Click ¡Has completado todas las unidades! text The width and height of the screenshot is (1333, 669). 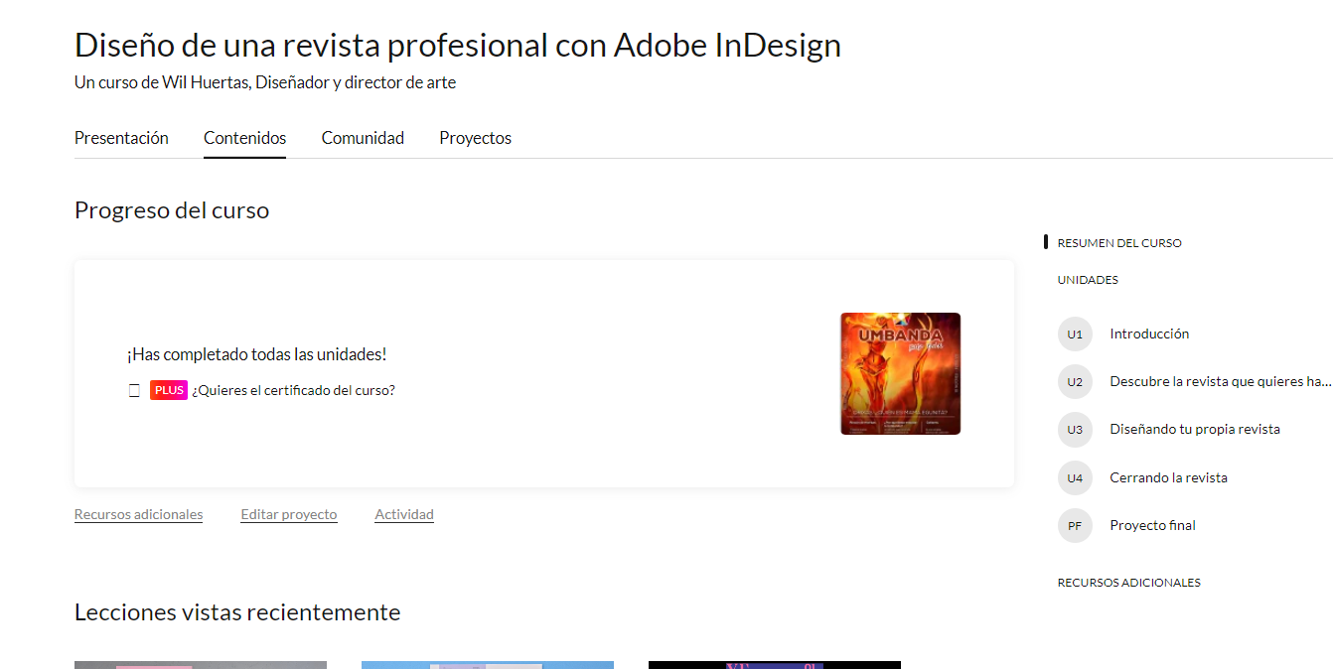pyautogui.click(x=256, y=354)
